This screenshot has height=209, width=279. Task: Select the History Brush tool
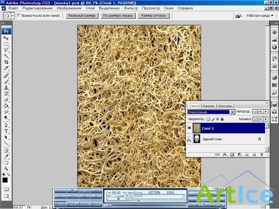tap(6, 93)
